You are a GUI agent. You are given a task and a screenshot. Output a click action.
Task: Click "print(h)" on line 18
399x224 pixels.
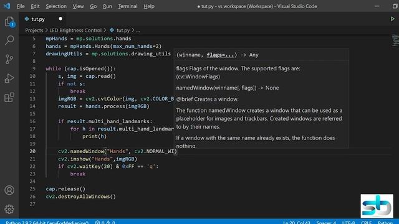coord(94,136)
